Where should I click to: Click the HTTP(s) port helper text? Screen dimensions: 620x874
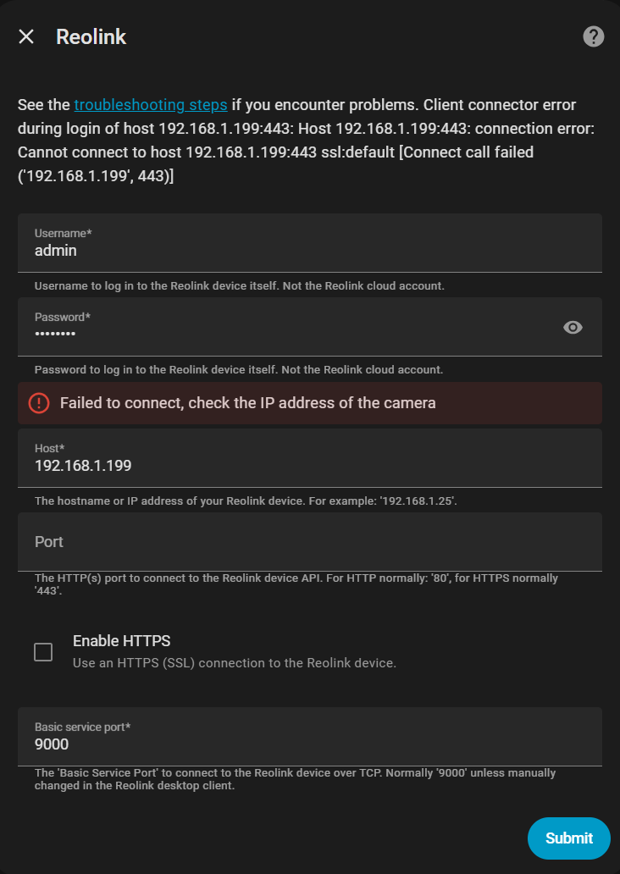pos(296,584)
